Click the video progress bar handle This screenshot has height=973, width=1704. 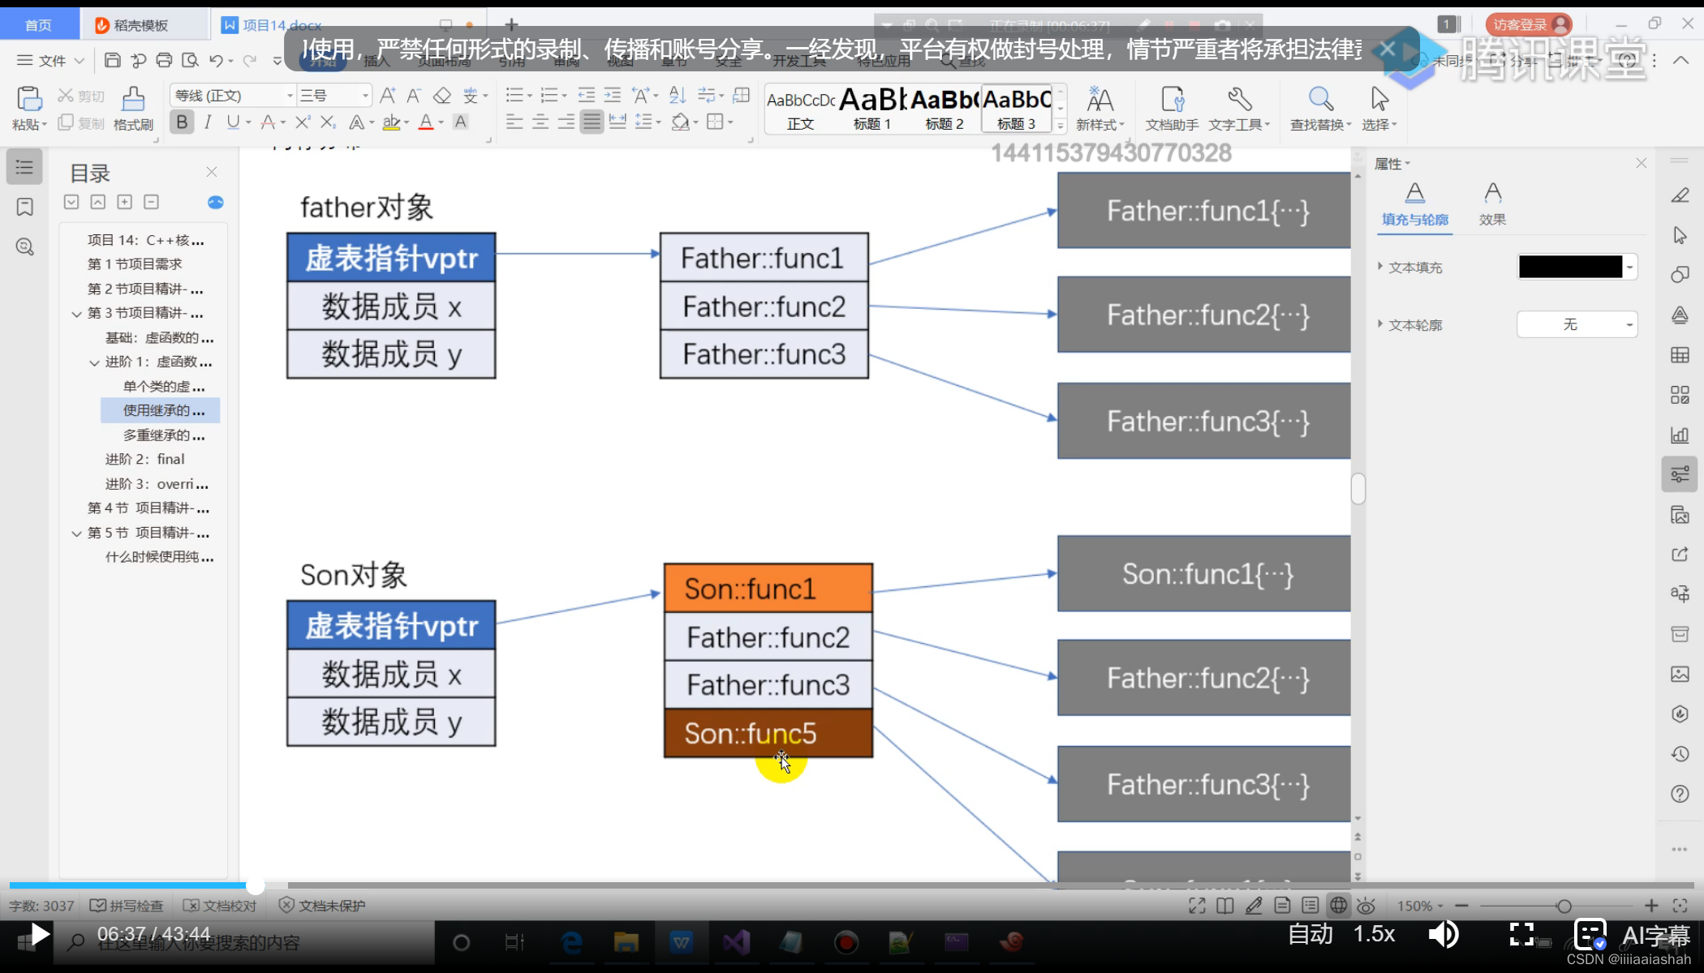pos(256,885)
